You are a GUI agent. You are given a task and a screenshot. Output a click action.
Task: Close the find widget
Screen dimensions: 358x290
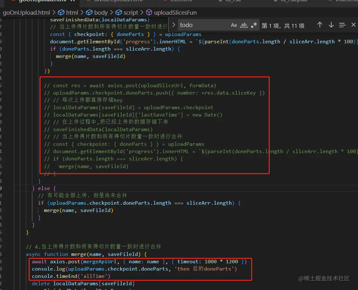coord(354,25)
